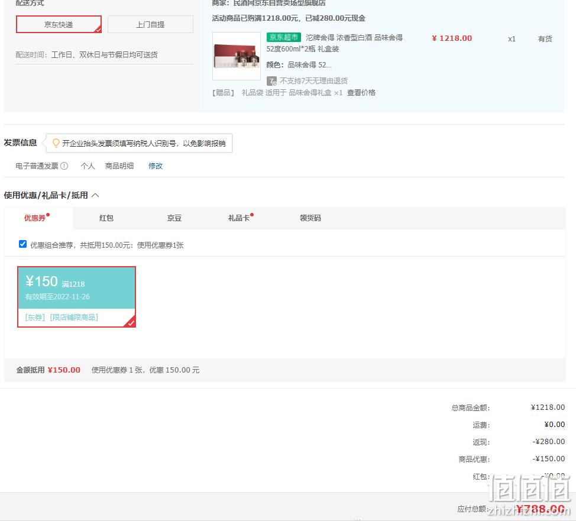Click the 商品优惠 -¥150.00 value

coord(548,458)
